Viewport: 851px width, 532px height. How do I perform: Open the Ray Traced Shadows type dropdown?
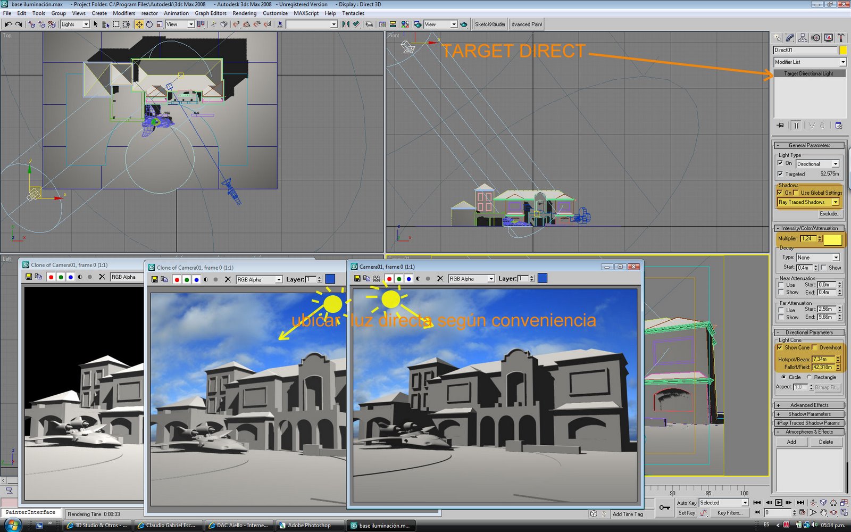coord(808,202)
